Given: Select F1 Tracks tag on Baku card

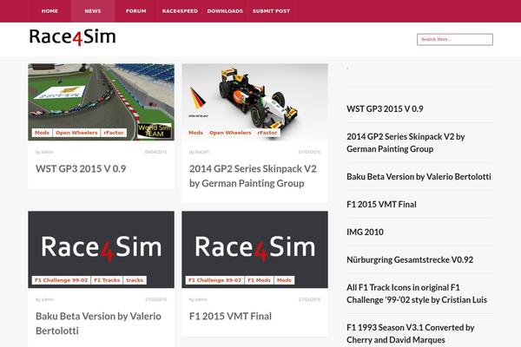Looking at the screenshot, I should click(107, 280).
